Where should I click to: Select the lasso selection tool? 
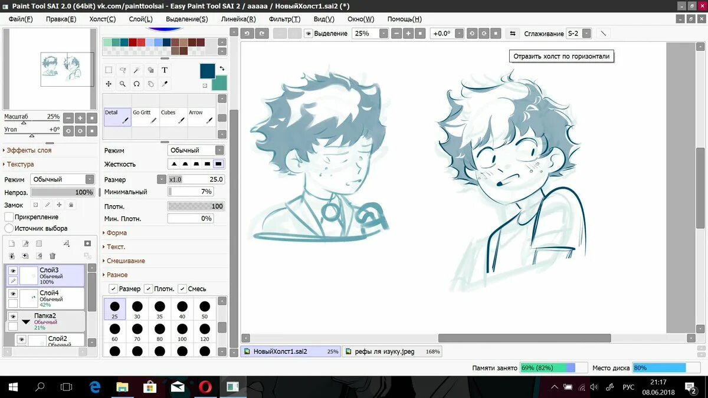click(123, 70)
